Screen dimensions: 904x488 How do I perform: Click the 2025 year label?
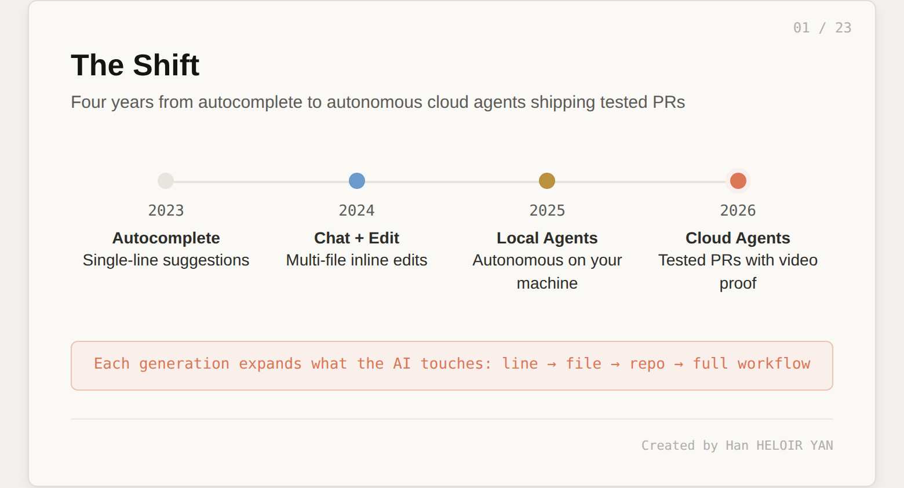click(x=547, y=210)
